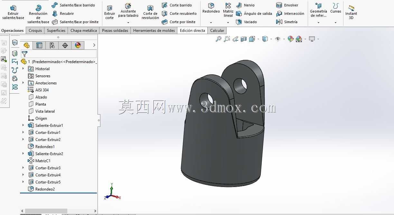
Task: Apply the Redondeo fillet tool
Action: coord(211,8)
